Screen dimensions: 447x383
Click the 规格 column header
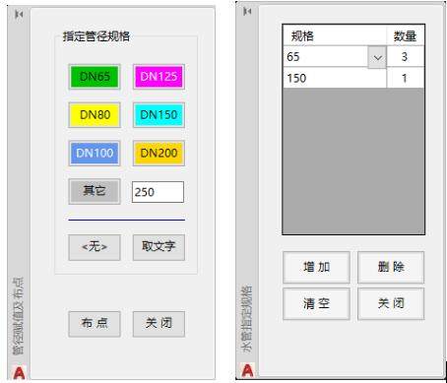(x=335, y=35)
